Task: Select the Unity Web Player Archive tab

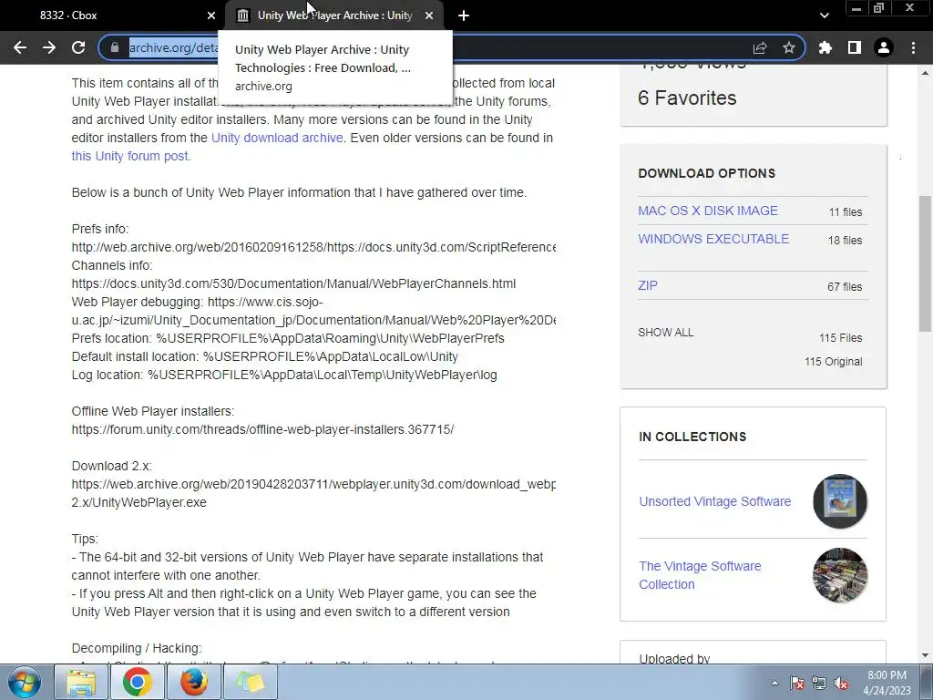Action: 334,15
